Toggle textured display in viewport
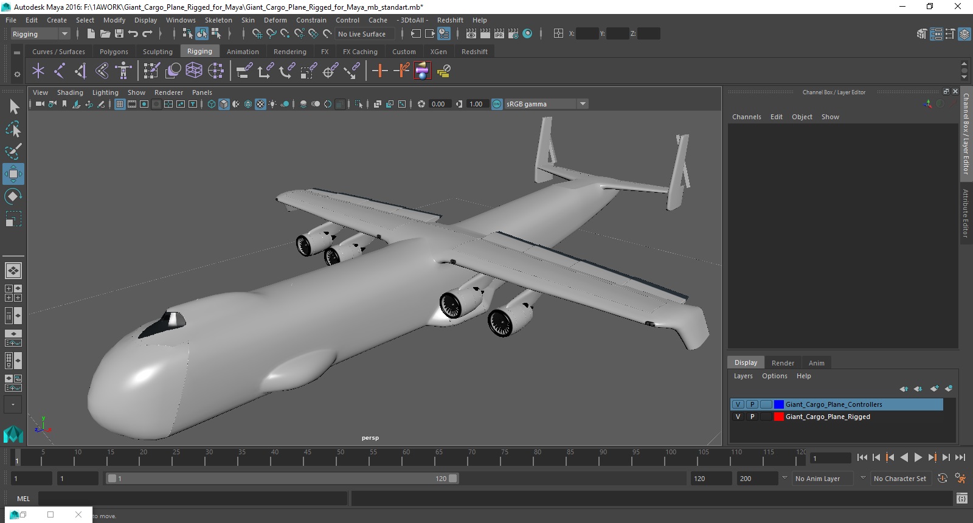 pos(260,104)
